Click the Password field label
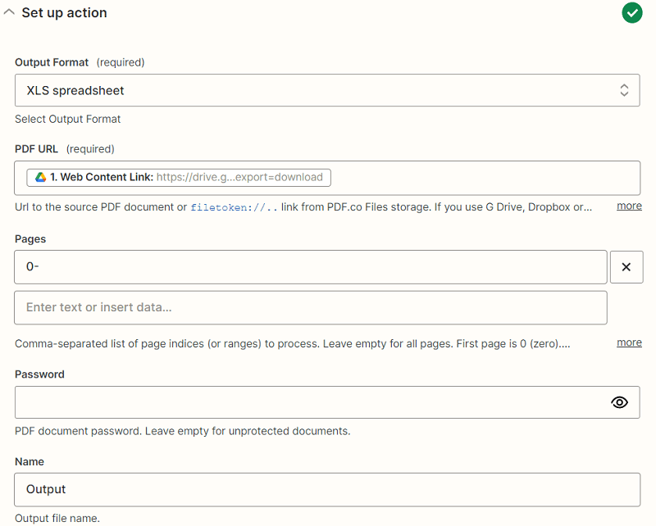Viewport: 656px width, 526px height. (x=39, y=374)
